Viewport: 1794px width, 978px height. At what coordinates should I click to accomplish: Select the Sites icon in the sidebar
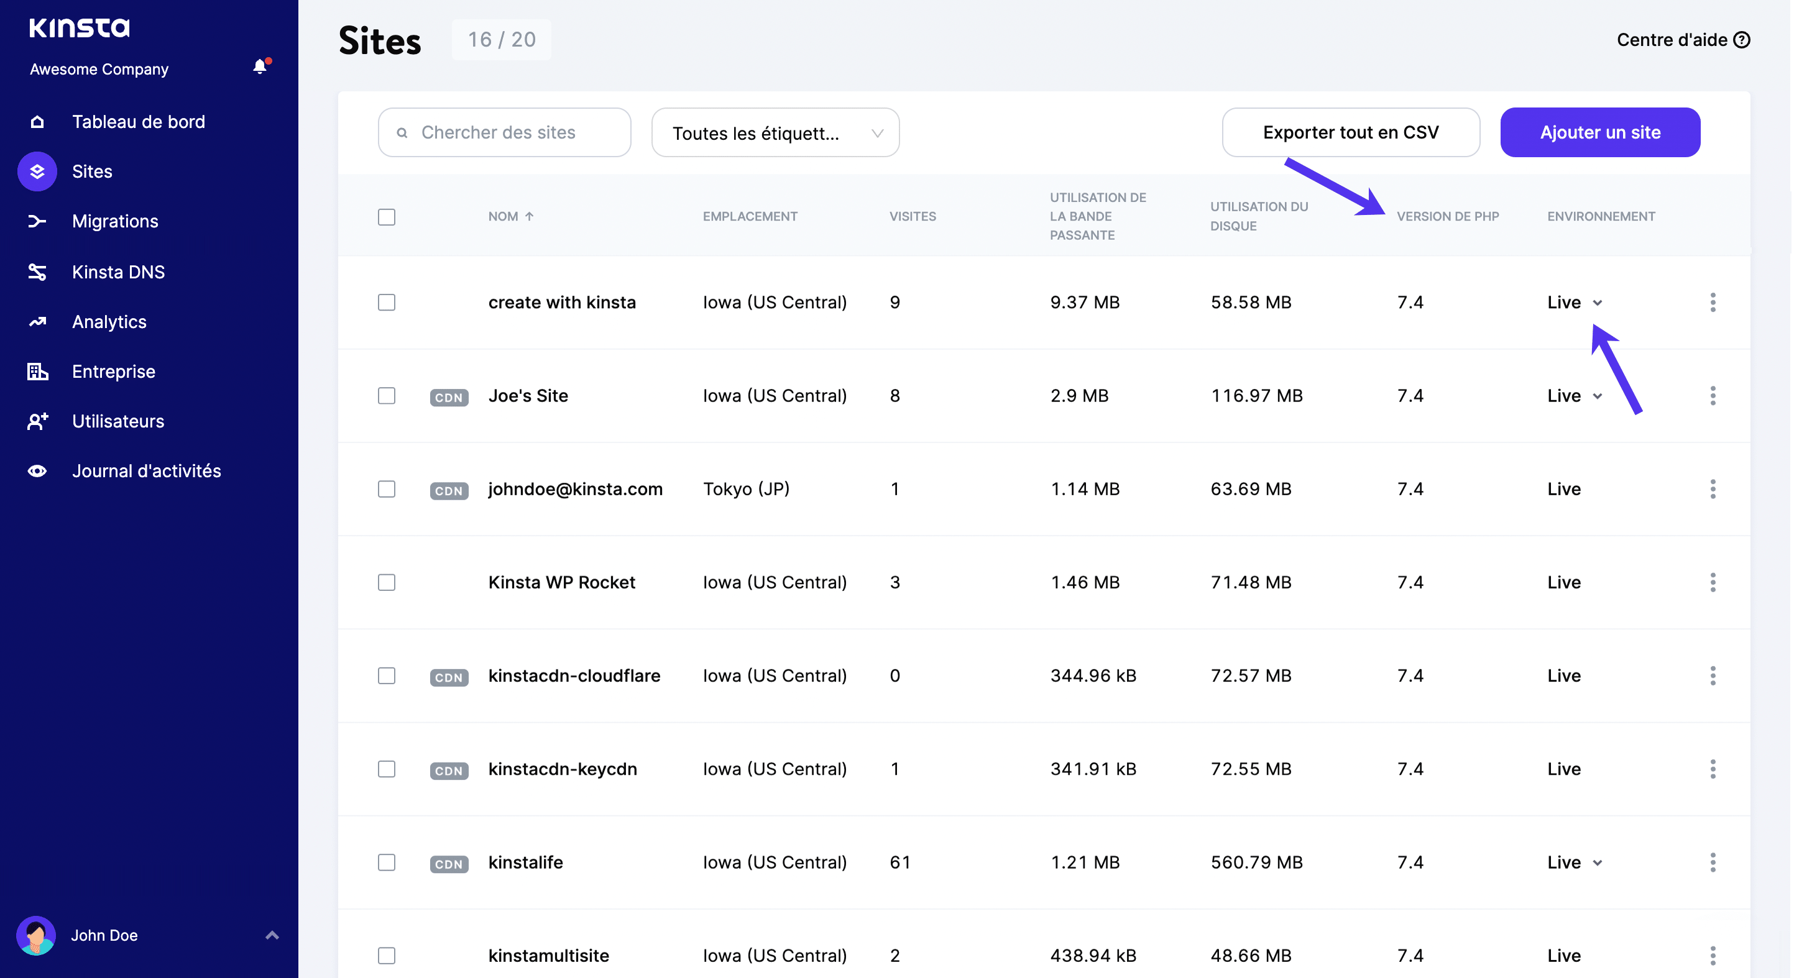click(x=37, y=171)
